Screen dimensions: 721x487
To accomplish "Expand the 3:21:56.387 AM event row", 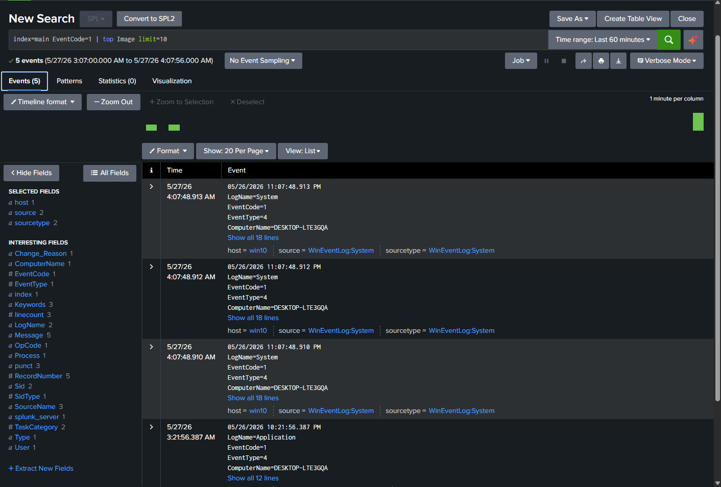I will click(151, 427).
